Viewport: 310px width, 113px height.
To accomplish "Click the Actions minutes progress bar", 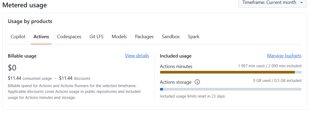I will pos(231,72).
